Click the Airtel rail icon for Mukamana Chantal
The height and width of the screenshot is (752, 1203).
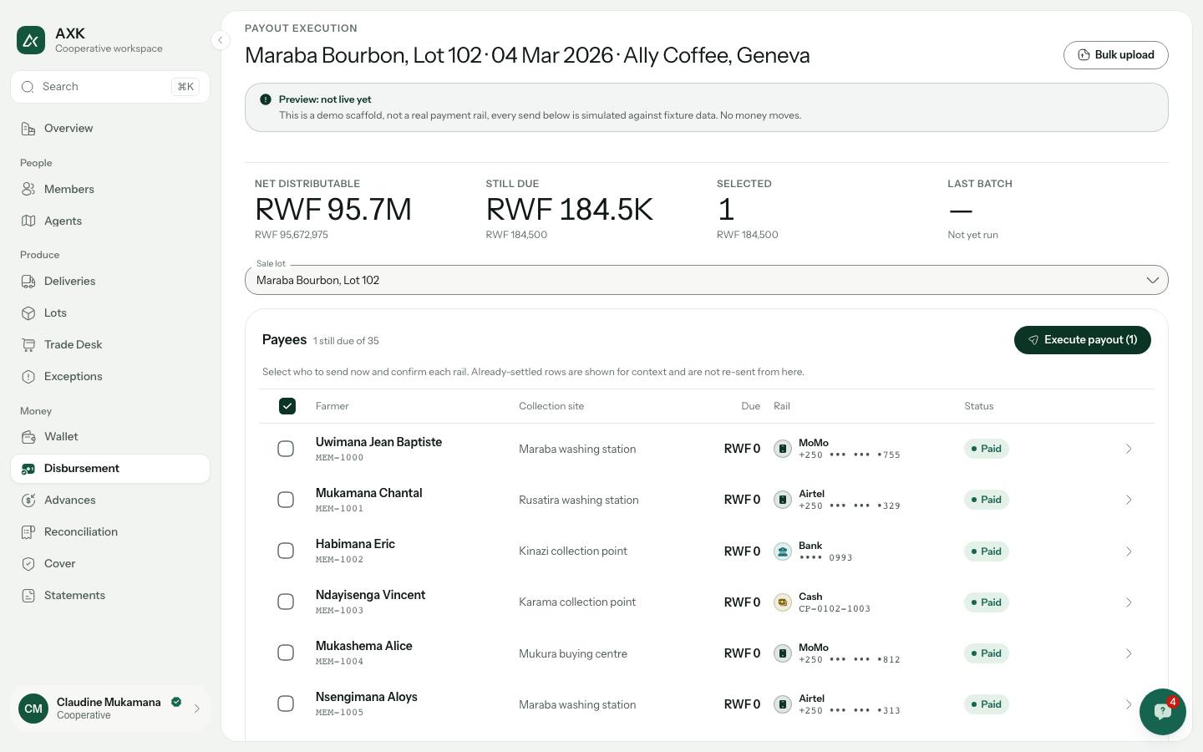[782, 500]
